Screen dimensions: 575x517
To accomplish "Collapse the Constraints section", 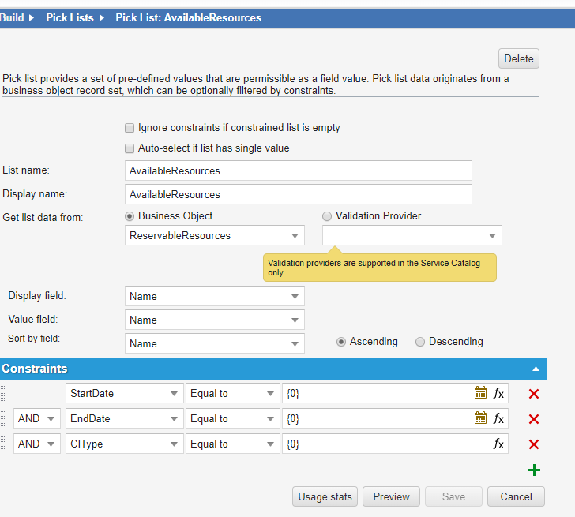I will [x=536, y=369].
